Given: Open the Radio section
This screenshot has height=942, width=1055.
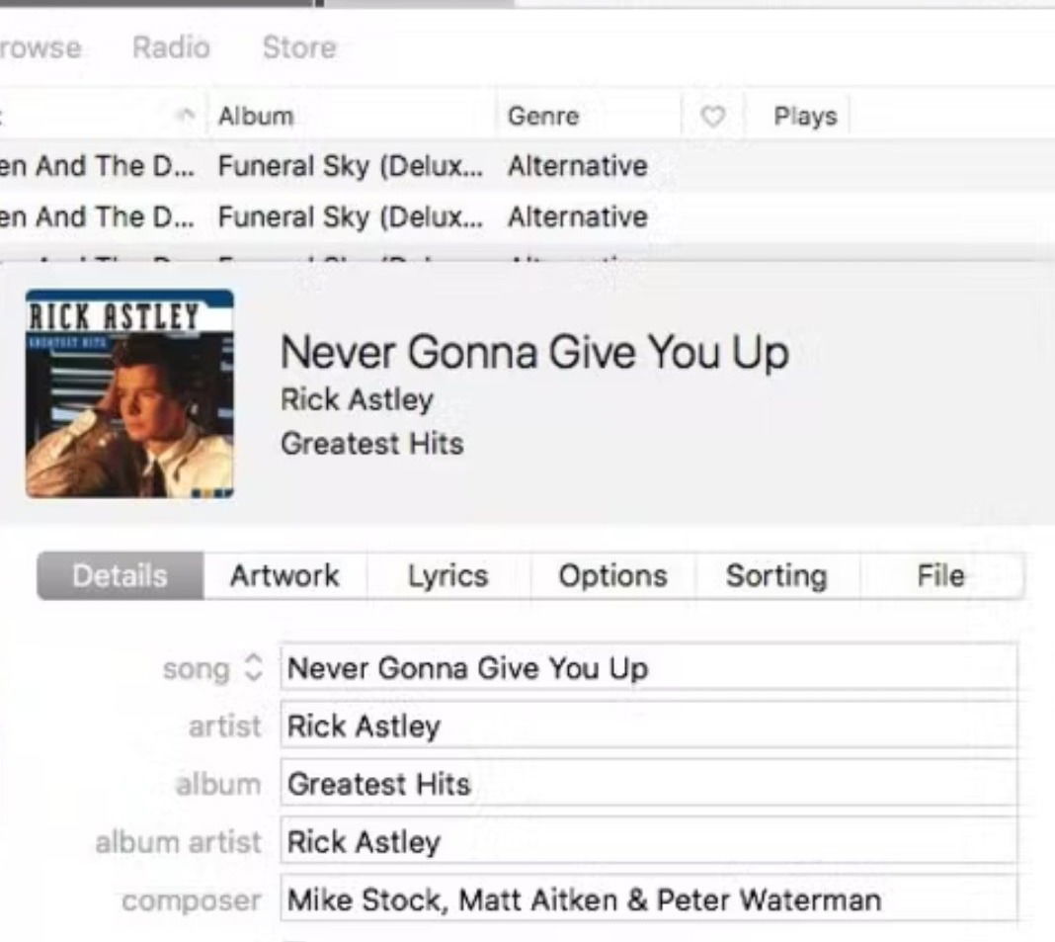Looking at the screenshot, I should click(171, 47).
